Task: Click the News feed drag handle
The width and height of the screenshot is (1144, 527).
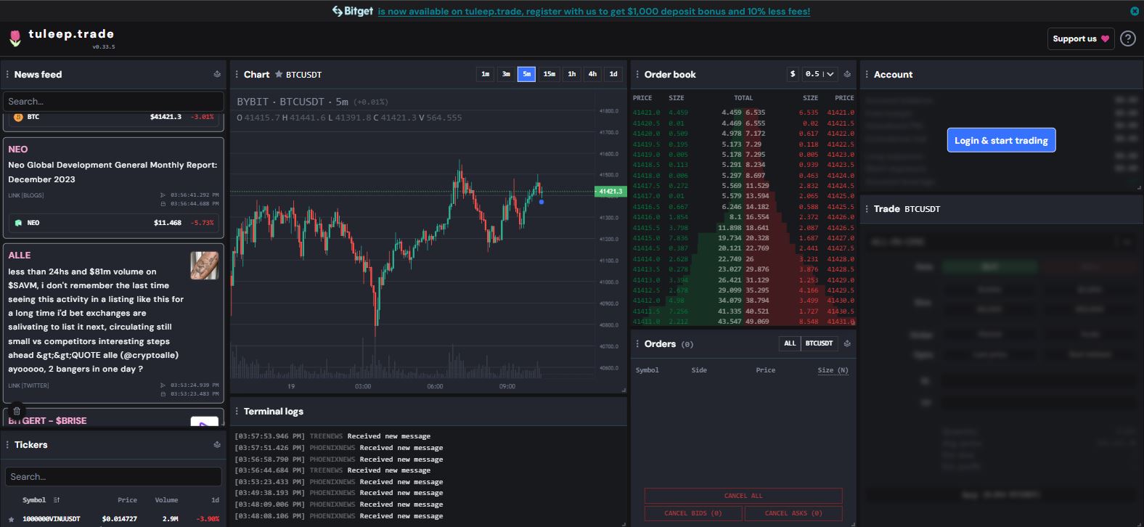Action: coord(7,74)
